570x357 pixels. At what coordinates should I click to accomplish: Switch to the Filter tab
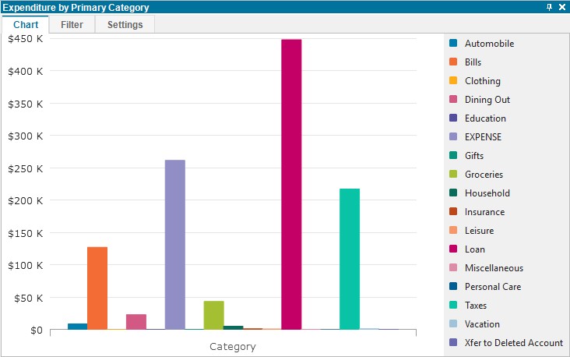coord(72,24)
